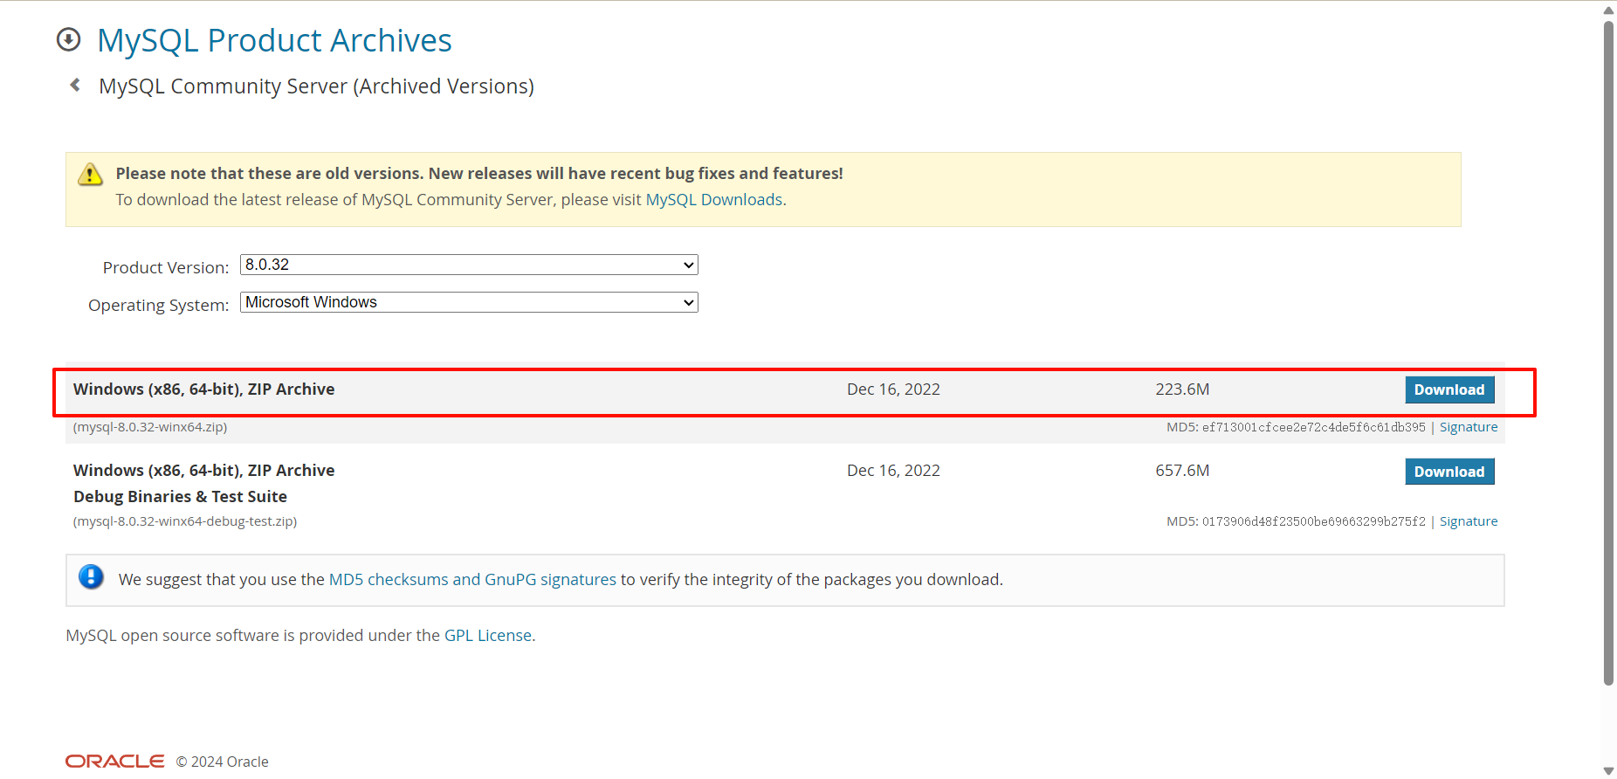The width and height of the screenshot is (1617, 779).
Task: Open the Product Version dropdown
Action: point(469,265)
